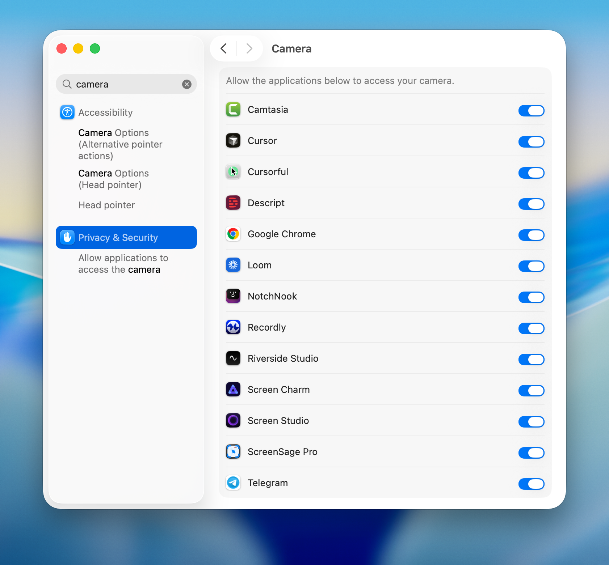609x565 pixels.
Task: Toggle camera access for Cursor
Action: coord(531,142)
